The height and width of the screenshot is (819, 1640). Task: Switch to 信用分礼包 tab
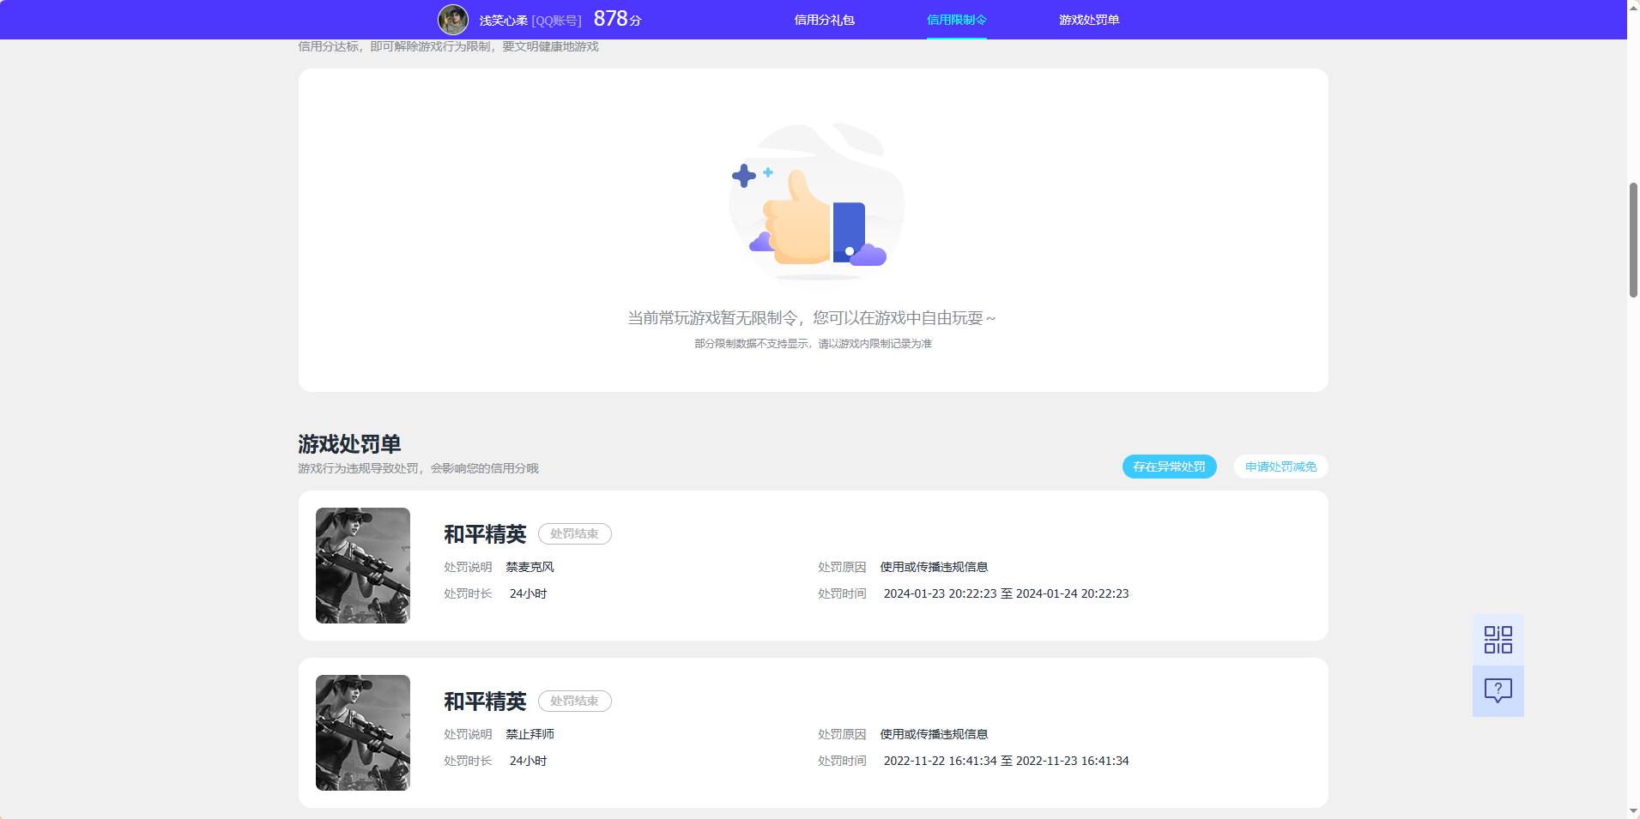click(824, 20)
